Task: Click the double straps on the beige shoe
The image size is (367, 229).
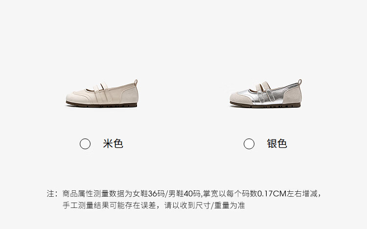Action: click(103, 93)
